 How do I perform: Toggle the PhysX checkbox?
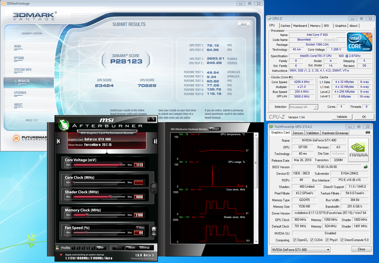pyautogui.click(x=327, y=240)
